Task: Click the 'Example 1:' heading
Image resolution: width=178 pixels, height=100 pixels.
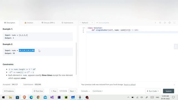Action: pyautogui.click(x=8, y=29)
